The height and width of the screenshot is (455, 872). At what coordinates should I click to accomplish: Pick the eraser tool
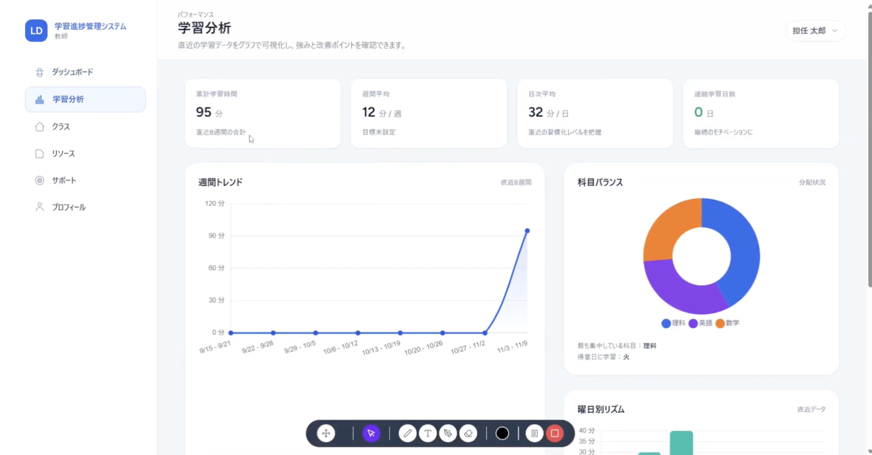coord(468,433)
